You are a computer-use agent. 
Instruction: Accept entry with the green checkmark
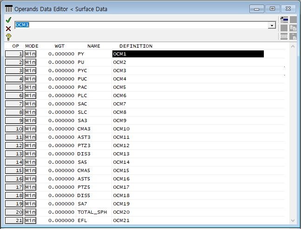(8, 20)
